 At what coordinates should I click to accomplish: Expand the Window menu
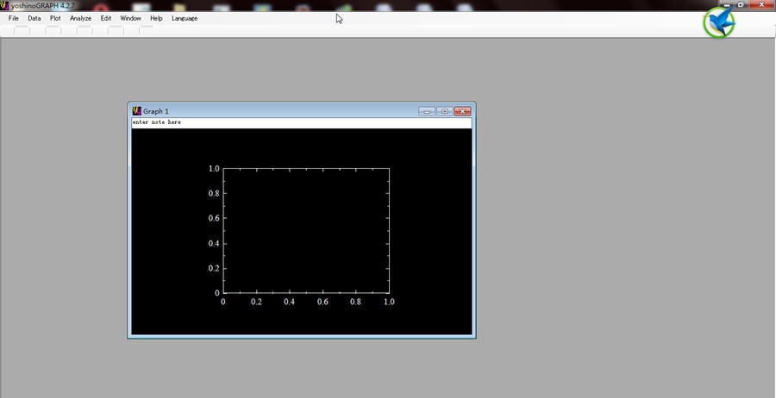click(x=130, y=18)
